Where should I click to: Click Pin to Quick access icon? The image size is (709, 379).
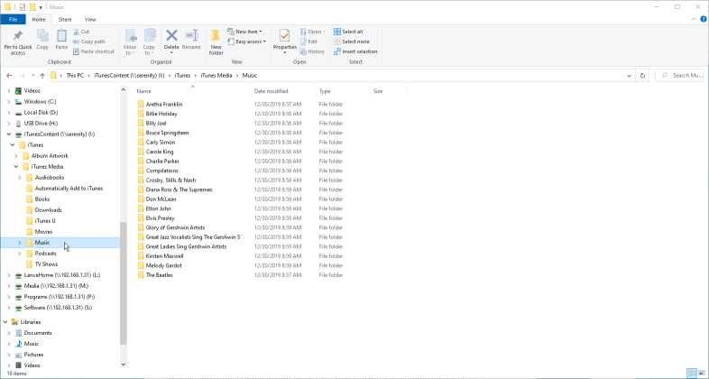pos(18,36)
